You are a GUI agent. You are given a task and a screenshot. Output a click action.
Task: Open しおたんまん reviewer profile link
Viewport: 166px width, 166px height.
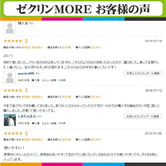coord(27,116)
